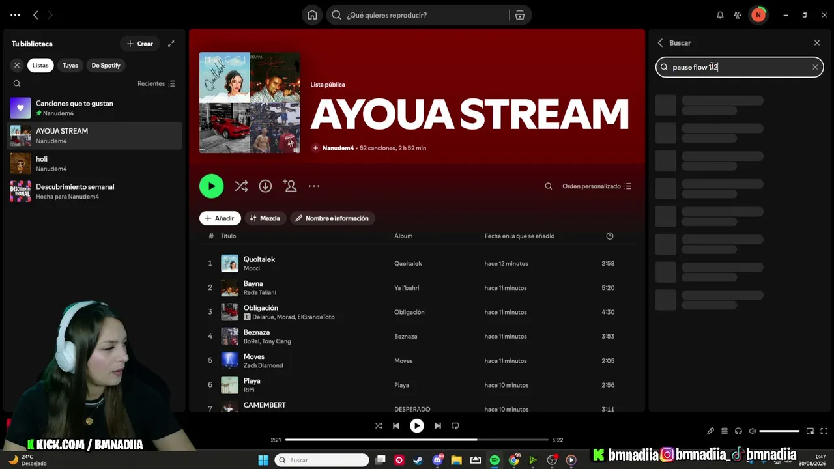This screenshot has width=834, height=469.
Task: Click the Álbum column header
Action: (403, 236)
